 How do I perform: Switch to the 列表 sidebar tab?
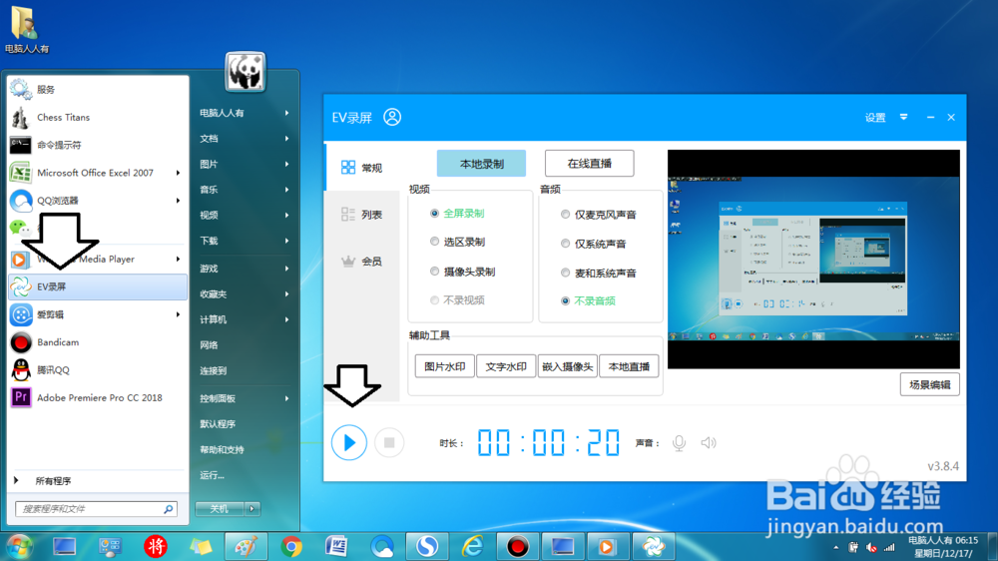click(361, 215)
